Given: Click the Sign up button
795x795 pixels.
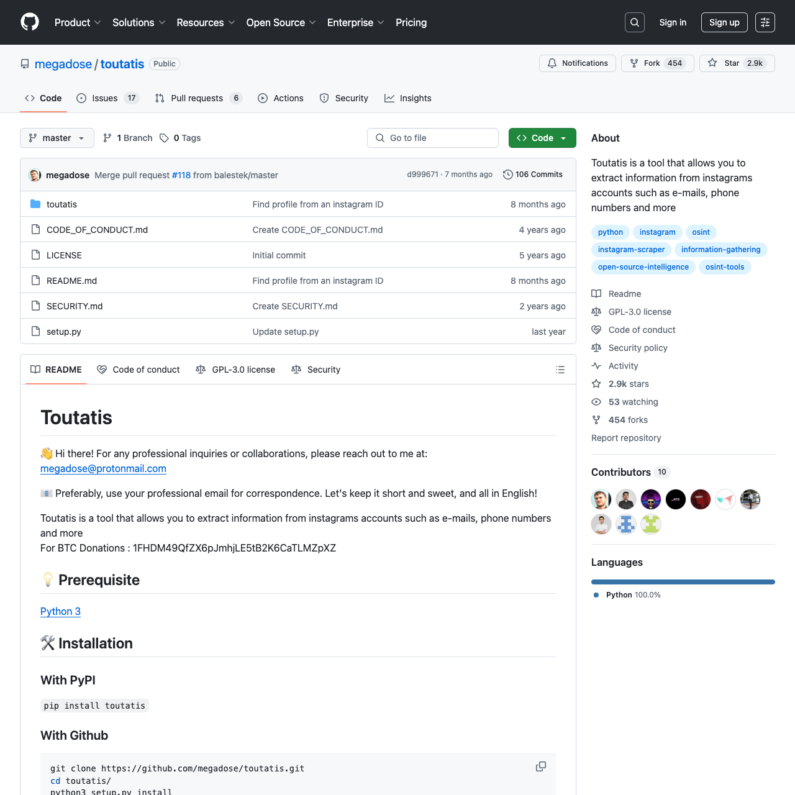Looking at the screenshot, I should (x=724, y=22).
